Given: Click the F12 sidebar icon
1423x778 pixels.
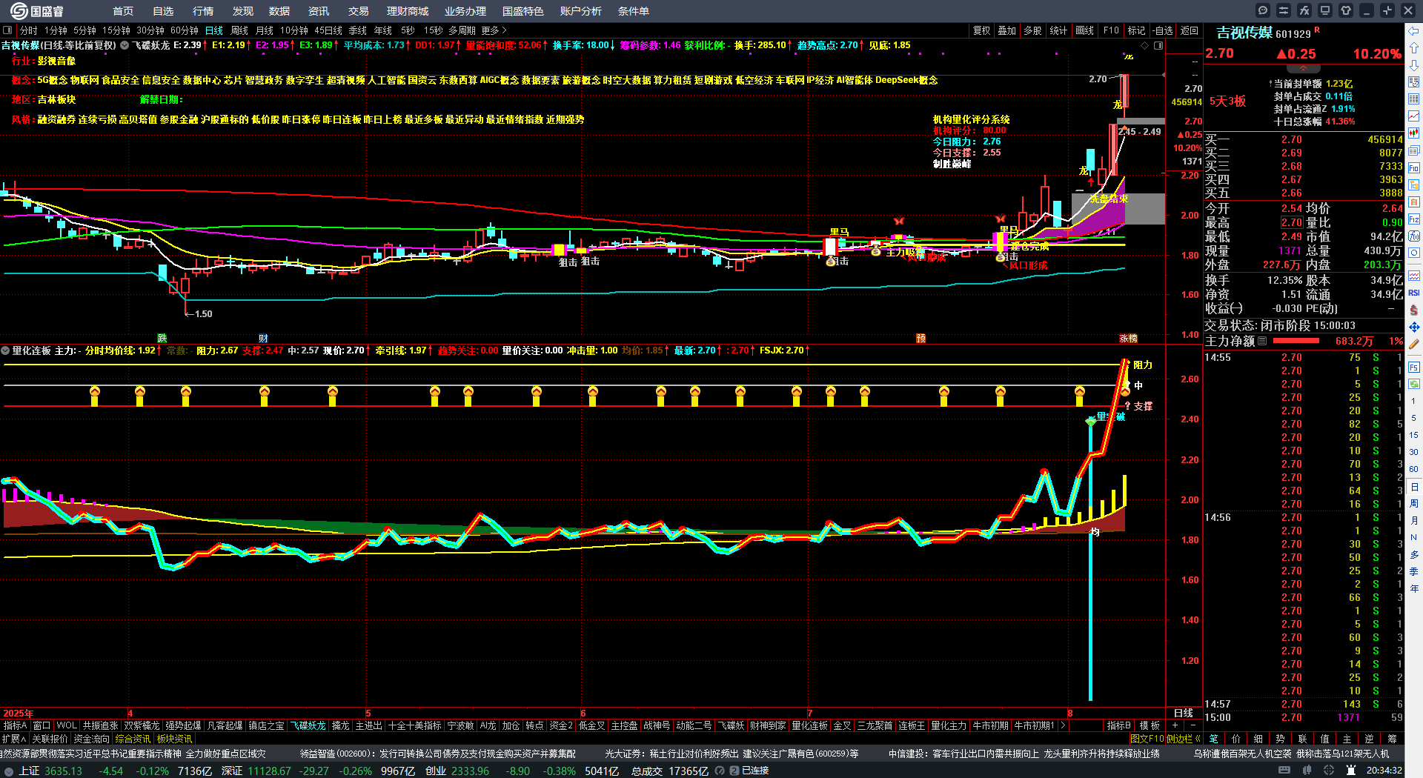Looking at the screenshot, I should pos(1414,219).
